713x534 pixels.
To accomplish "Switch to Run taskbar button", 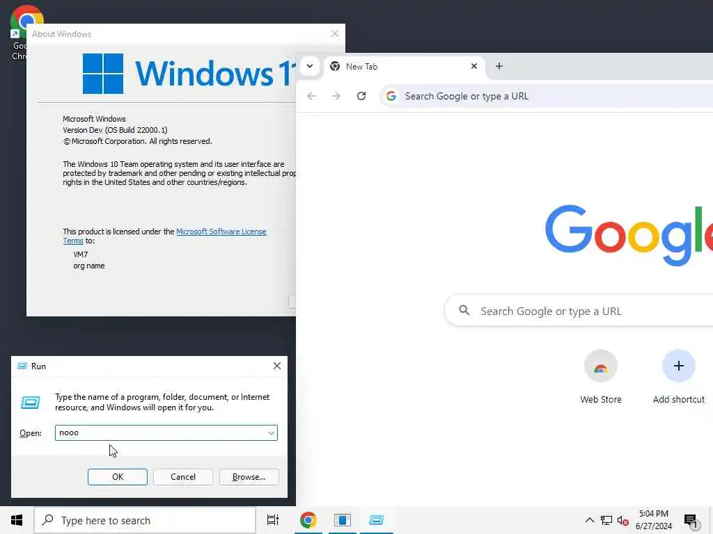I will tap(377, 520).
